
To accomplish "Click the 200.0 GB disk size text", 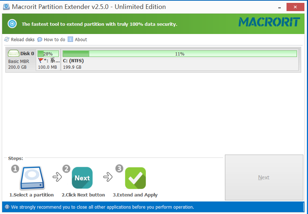I will (x=17, y=67).
